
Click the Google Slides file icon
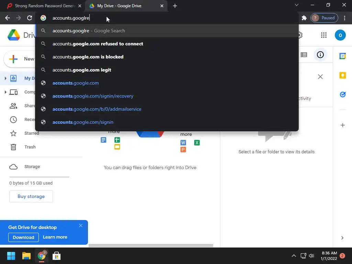click(117, 147)
